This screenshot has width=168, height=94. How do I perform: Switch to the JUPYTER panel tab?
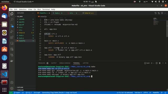(x=86, y=63)
